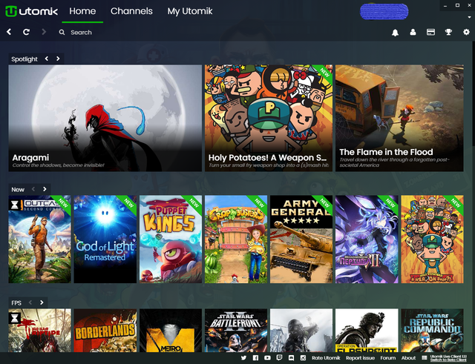Click the list icon beside About
The height and width of the screenshot is (364, 475).
point(425,358)
